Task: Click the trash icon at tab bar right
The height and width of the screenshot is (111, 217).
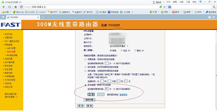Action: [213, 17]
